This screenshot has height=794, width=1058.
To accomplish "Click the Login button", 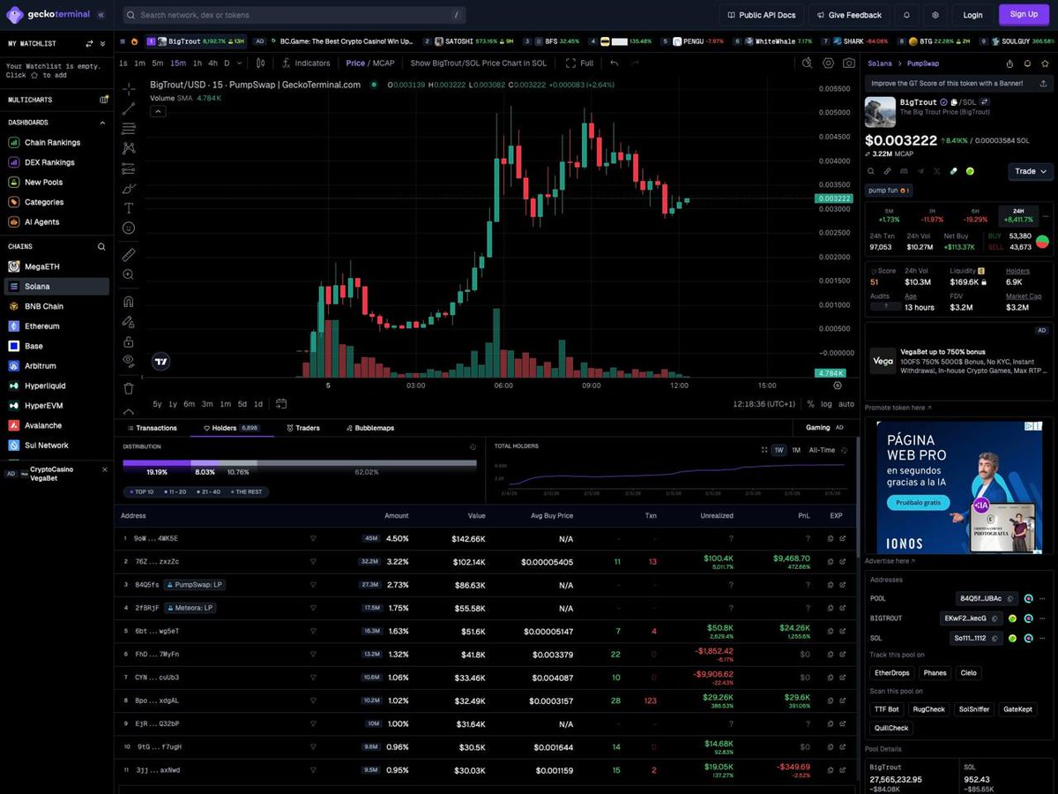I will point(972,15).
